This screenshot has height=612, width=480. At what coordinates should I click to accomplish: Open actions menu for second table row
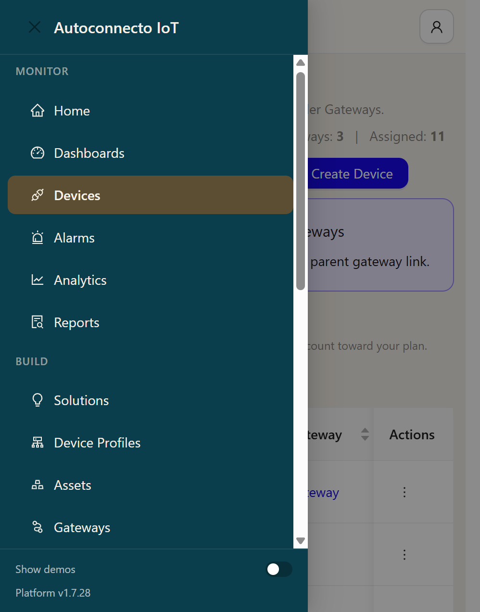point(404,555)
